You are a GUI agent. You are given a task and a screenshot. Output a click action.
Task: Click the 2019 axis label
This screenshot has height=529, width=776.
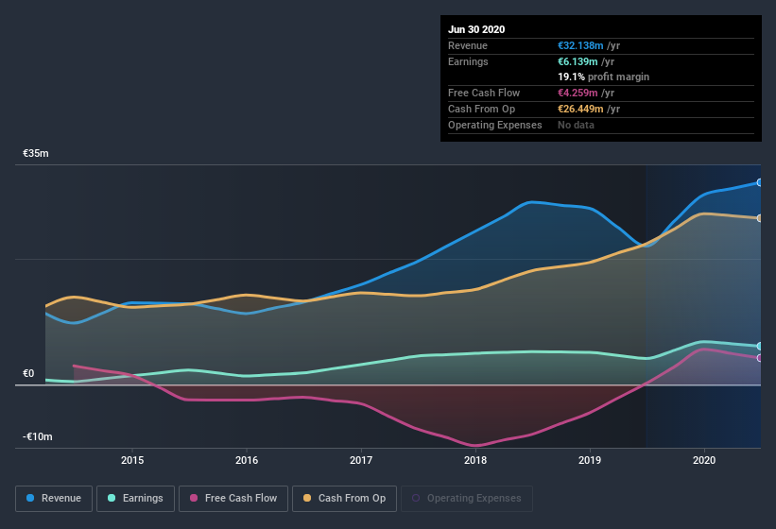pos(590,460)
